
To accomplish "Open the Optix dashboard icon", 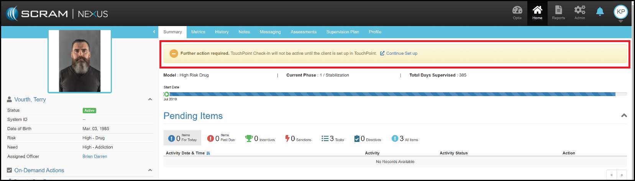I will tap(517, 12).
